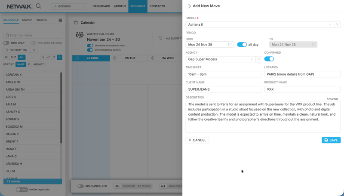Open the Model dropdown arrow
Image resolution: width=344 pixels, height=196 pixels.
pyautogui.click(x=330, y=24)
